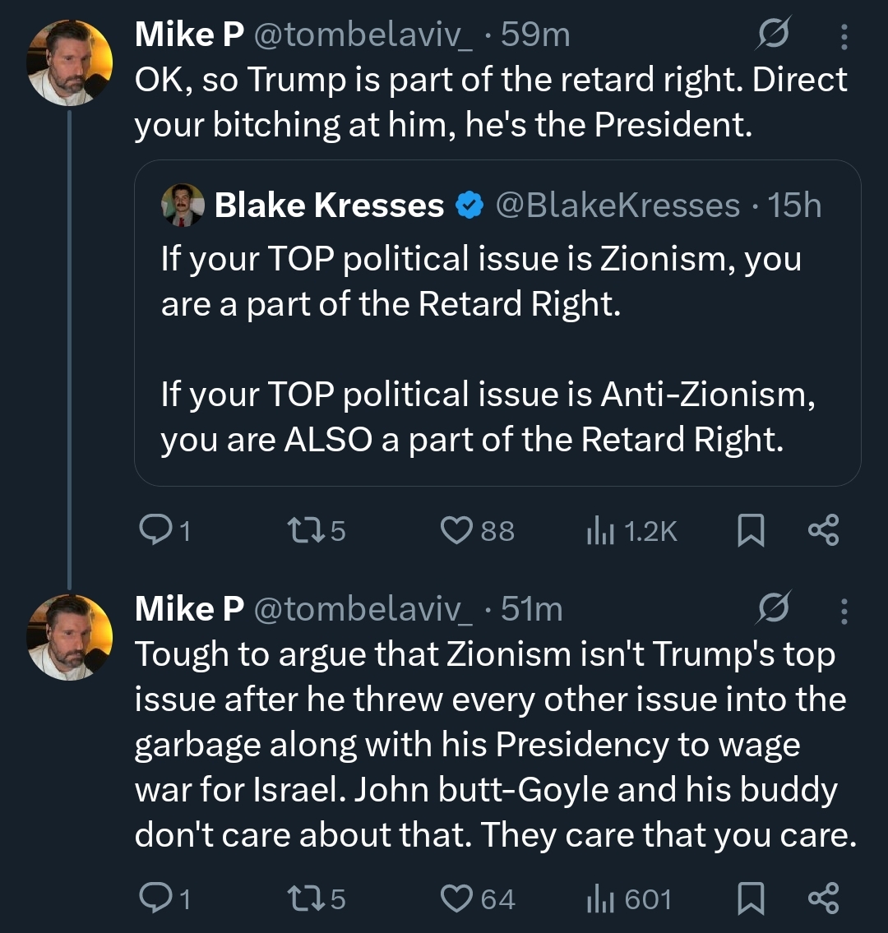Bookmark the 51m tweet
Image resolution: width=888 pixels, height=933 pixels.
pos(750,898)
